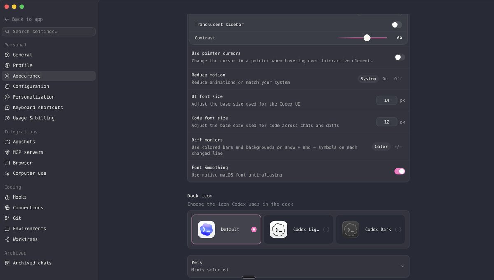Set Reduce motion to On

coord(385,79)
